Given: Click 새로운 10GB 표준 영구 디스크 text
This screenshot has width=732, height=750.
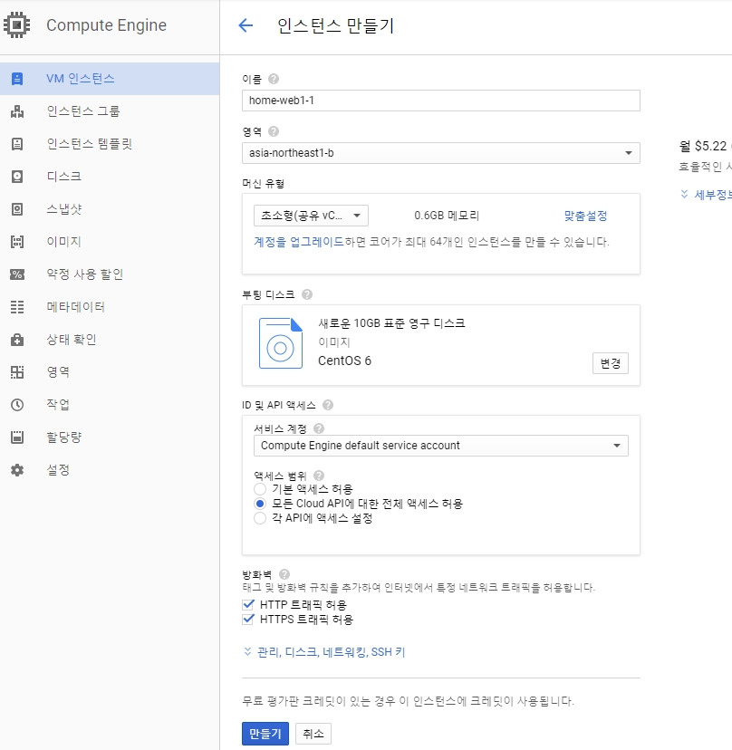Looking at the screenshot, I should (x=392, y=323).
